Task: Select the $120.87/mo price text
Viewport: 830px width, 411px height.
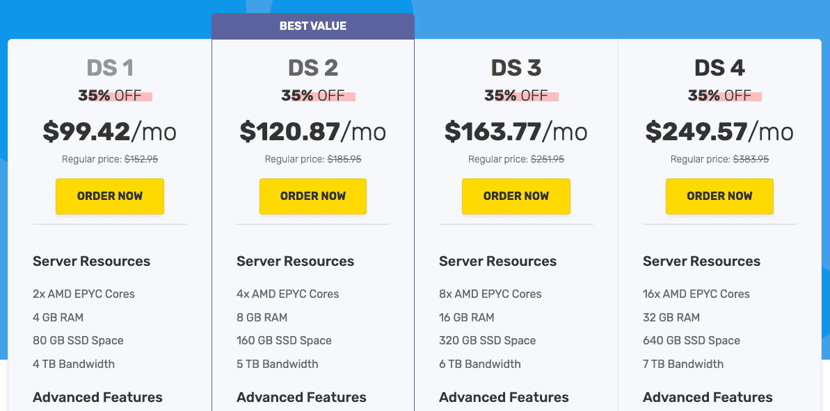Action: pyautogui.click(x=313, y=131)
